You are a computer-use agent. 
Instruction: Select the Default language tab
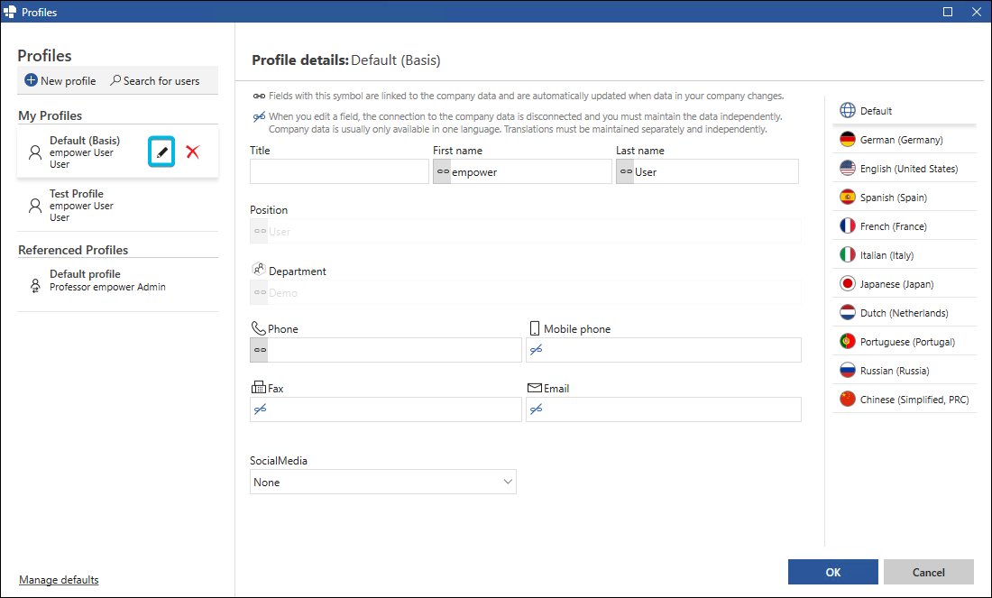click(x=905, y=111)
